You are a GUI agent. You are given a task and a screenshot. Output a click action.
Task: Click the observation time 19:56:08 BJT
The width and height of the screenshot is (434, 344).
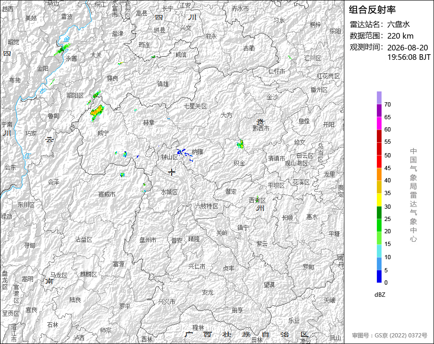(x=409, y=57)
